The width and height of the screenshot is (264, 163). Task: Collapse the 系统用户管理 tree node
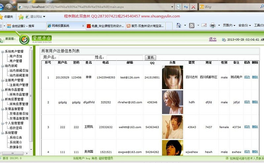pyautogui.click(x=3, y=52)
